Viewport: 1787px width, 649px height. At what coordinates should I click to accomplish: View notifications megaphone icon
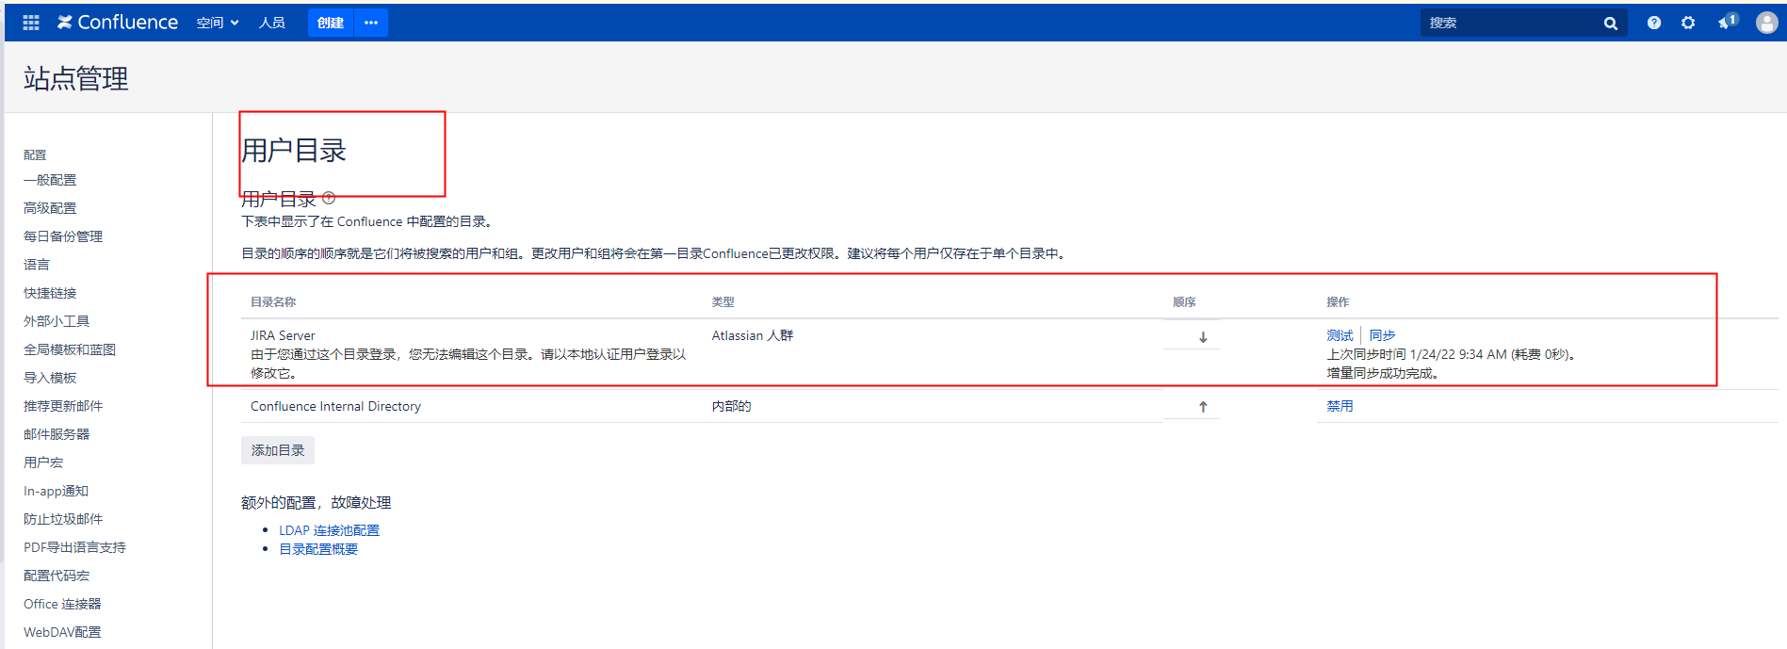[1726, 23]
